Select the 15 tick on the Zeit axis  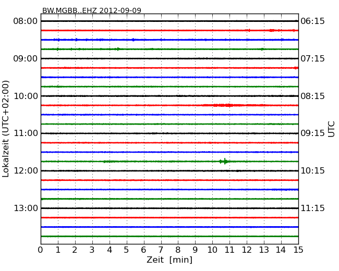(298, 250)
